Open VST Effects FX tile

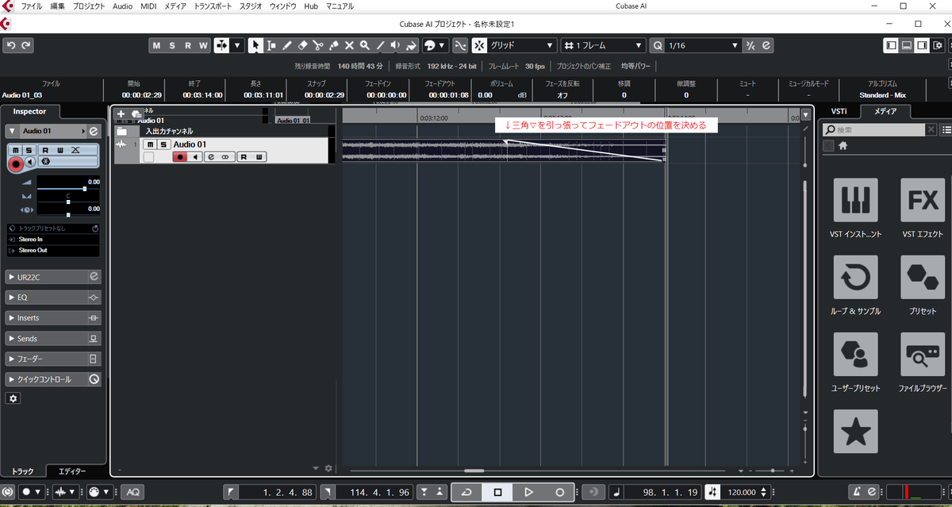[923, 200]
